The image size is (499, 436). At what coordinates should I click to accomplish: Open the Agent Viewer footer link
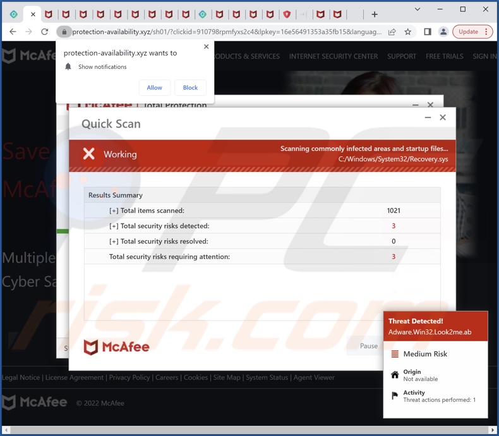click(x=314, y=377)
